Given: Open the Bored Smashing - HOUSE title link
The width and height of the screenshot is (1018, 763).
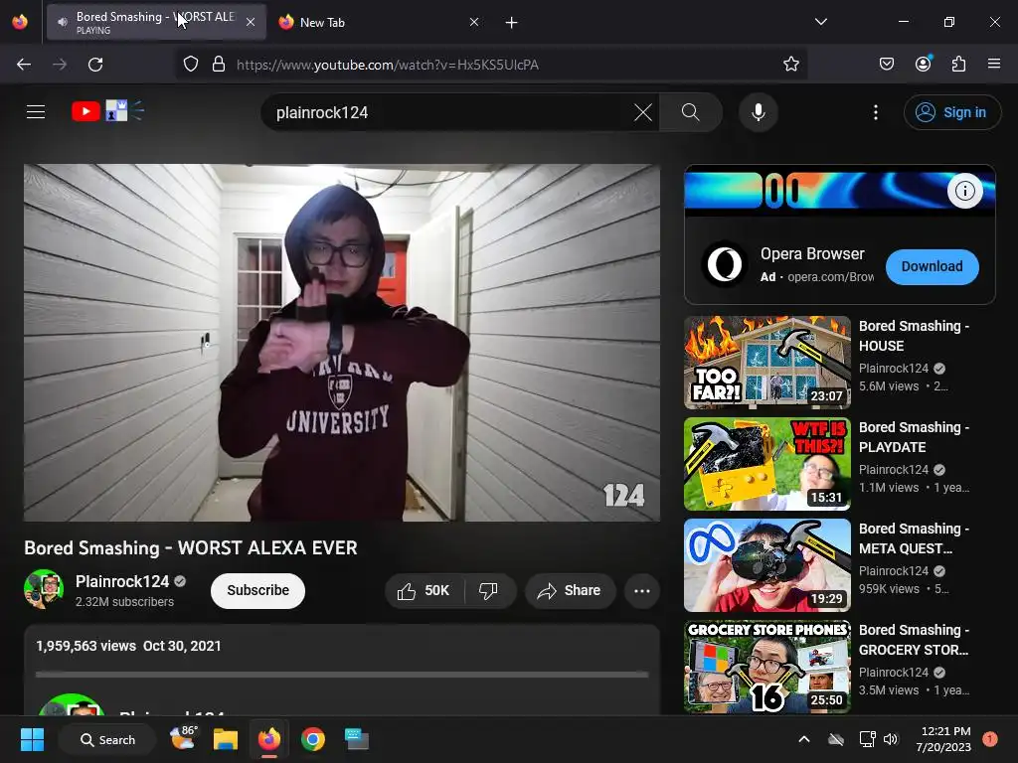Looking at the screenshot, I should (x=915, y=336).
